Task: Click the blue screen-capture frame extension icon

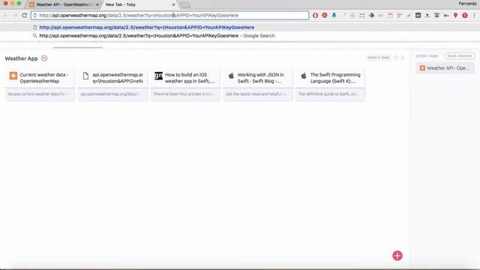Action: tap(361, 15)
